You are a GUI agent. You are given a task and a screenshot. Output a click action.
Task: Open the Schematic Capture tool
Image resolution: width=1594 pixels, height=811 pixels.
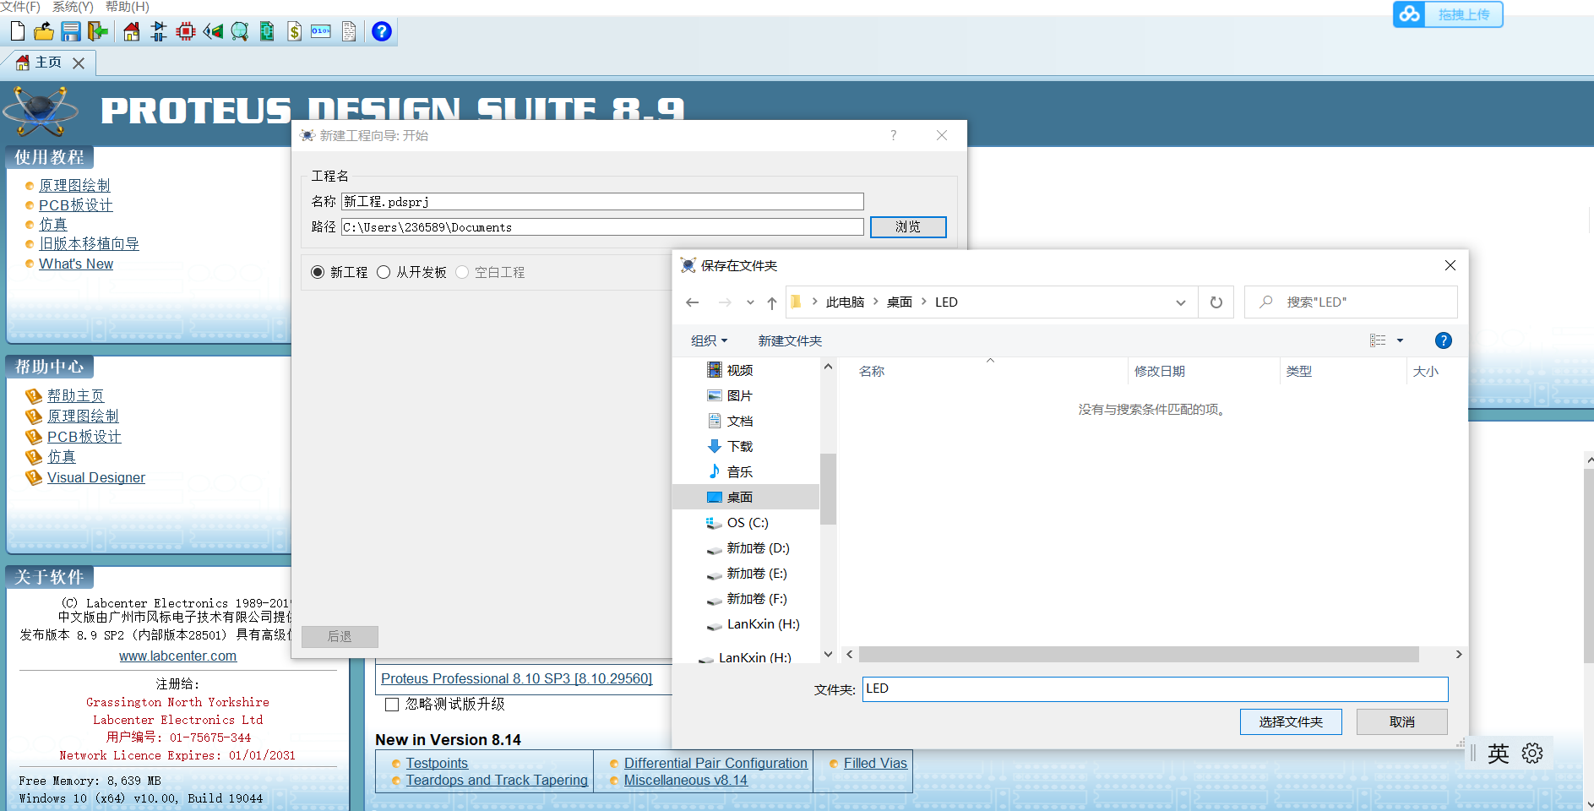pos(158,31)
